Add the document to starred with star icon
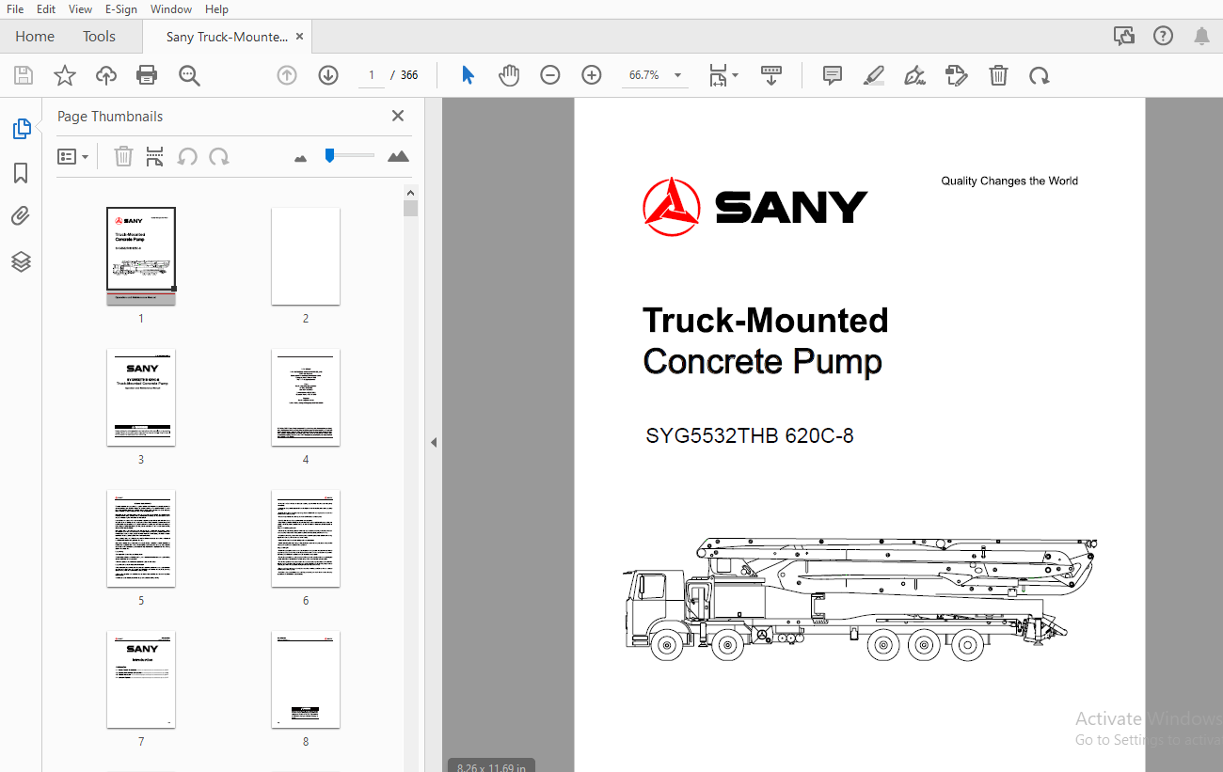 point(65,75)
